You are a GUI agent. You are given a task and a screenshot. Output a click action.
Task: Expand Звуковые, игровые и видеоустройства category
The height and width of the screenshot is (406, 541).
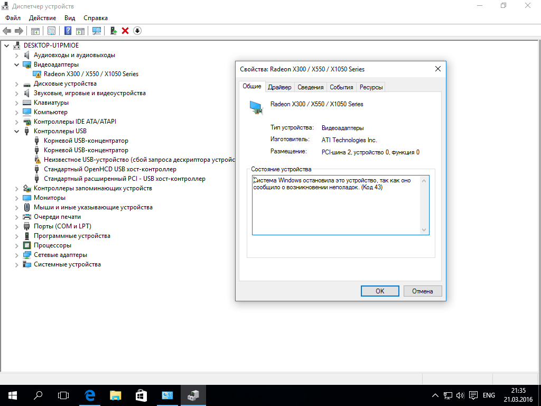(16, 93)
